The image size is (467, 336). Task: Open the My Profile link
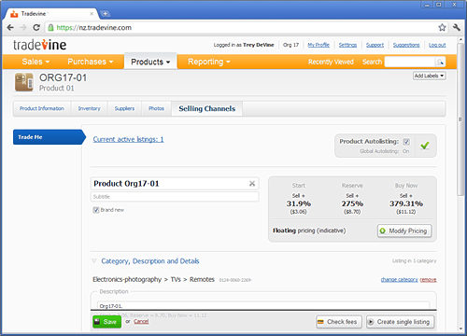point(318,45)
